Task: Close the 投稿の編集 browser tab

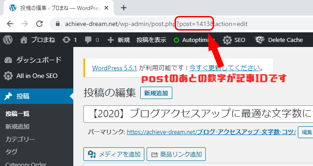Action: (x=106, y=8)
